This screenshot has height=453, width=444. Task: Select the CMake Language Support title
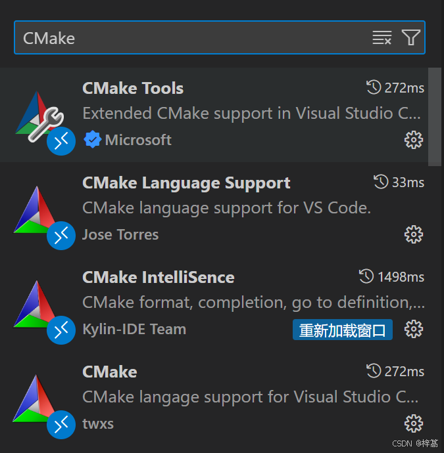(186, 183)
